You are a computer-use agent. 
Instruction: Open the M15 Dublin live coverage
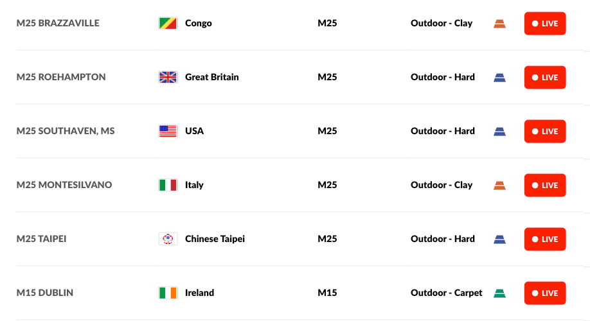544,293
